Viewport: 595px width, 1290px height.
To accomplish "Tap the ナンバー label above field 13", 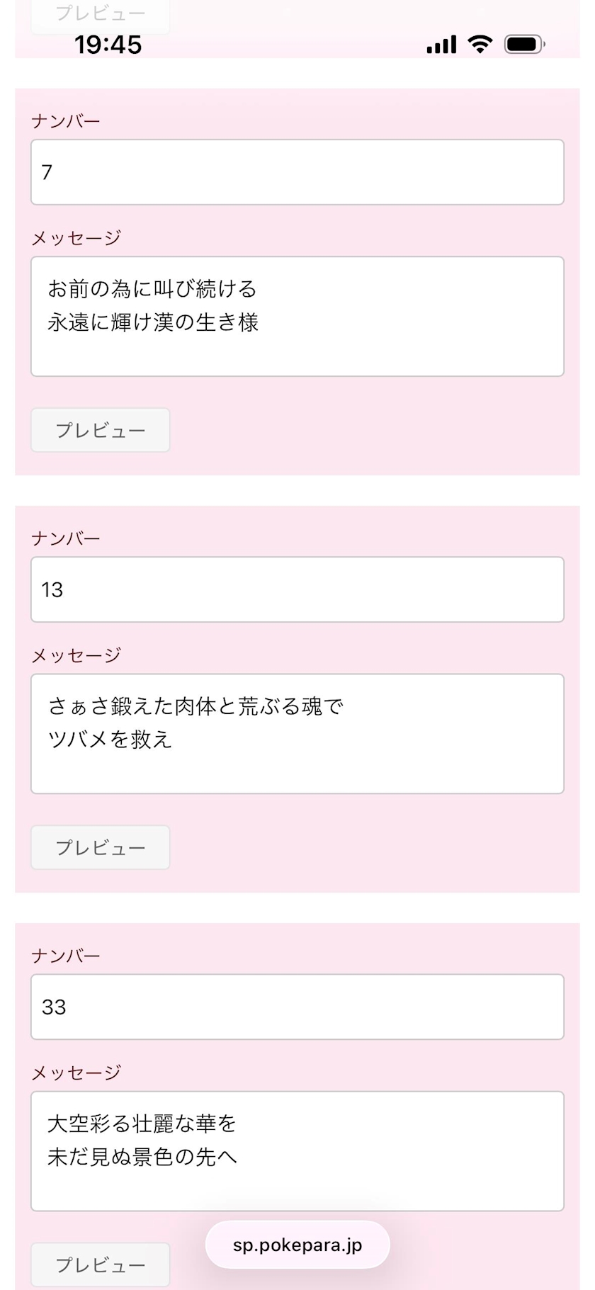I will point(66,538).
